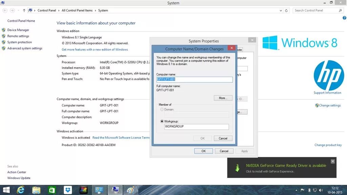Click Change product key link
The image size is (347, 195).
328,145
